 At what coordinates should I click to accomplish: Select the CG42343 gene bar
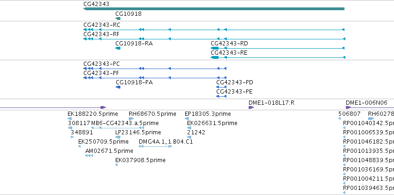214,9
